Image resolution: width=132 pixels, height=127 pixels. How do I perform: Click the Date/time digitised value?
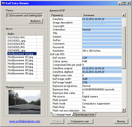[102, 72]
